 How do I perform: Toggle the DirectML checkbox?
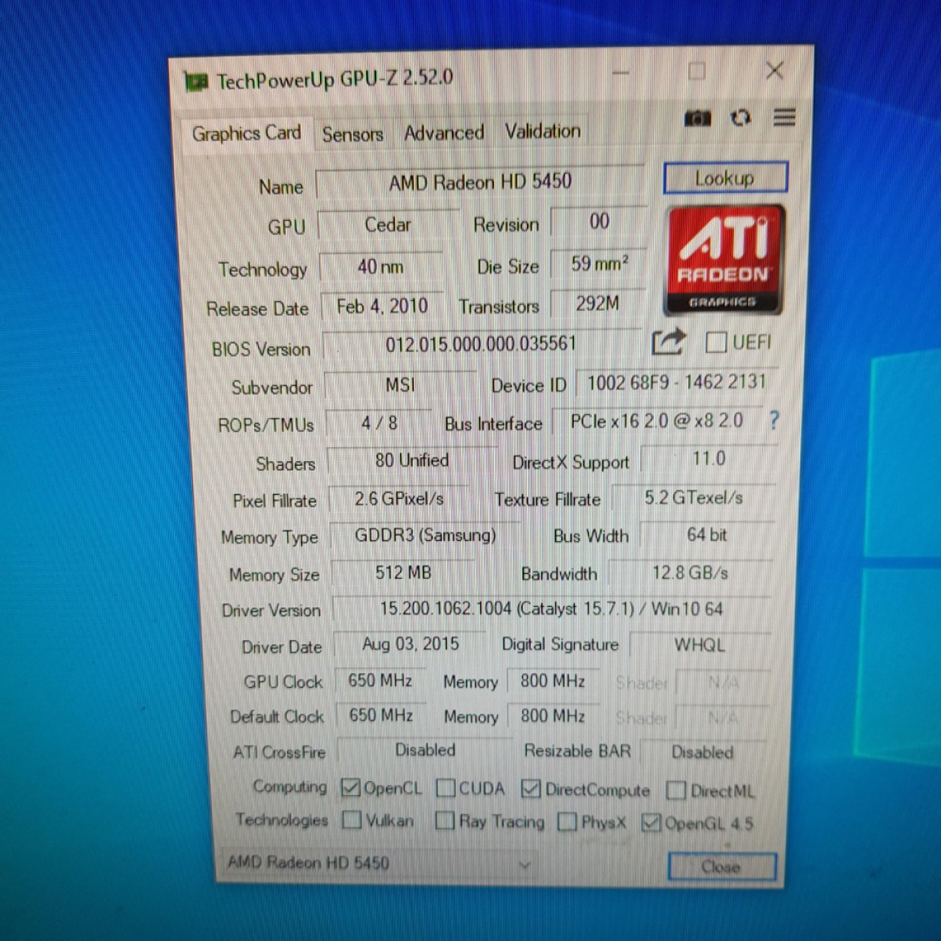[675, 790]
